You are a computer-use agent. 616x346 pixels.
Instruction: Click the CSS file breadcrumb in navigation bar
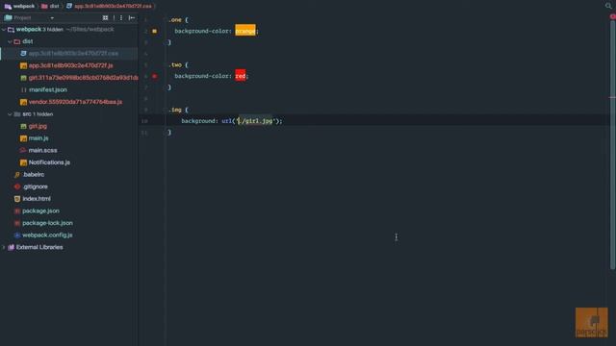(109, 7)
